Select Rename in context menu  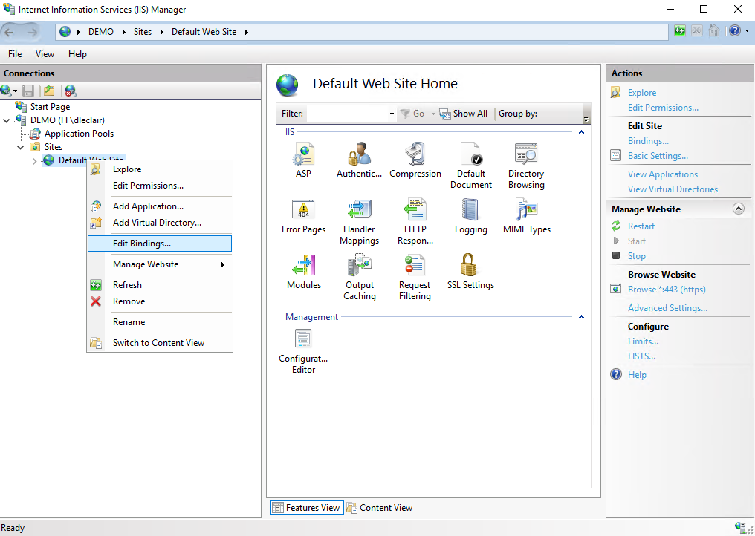[x=159, y=322]
